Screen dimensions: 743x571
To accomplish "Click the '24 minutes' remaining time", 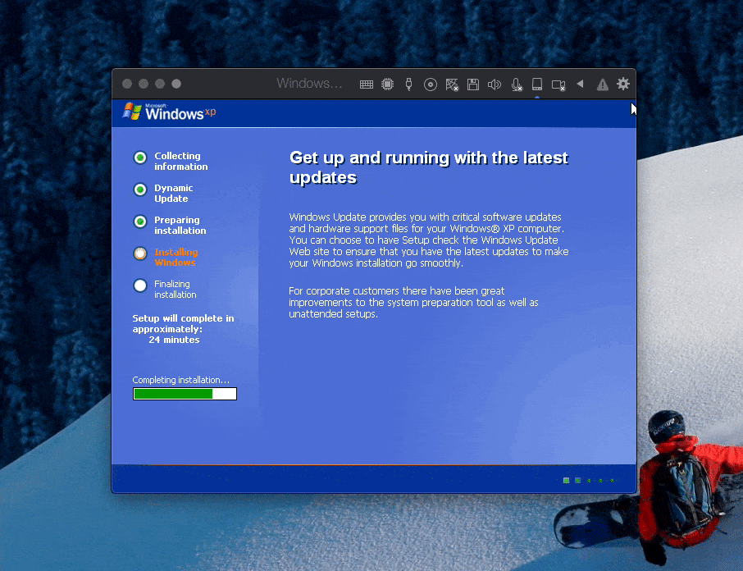I will click(174, 340).
